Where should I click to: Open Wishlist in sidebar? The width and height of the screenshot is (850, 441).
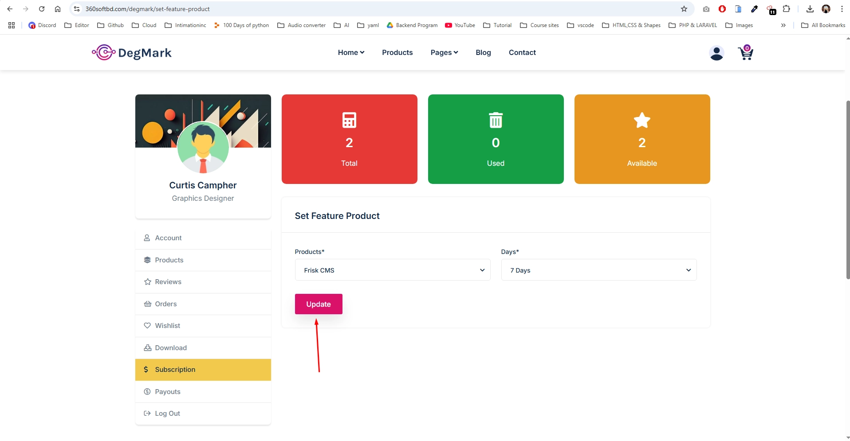click(203, 326)
